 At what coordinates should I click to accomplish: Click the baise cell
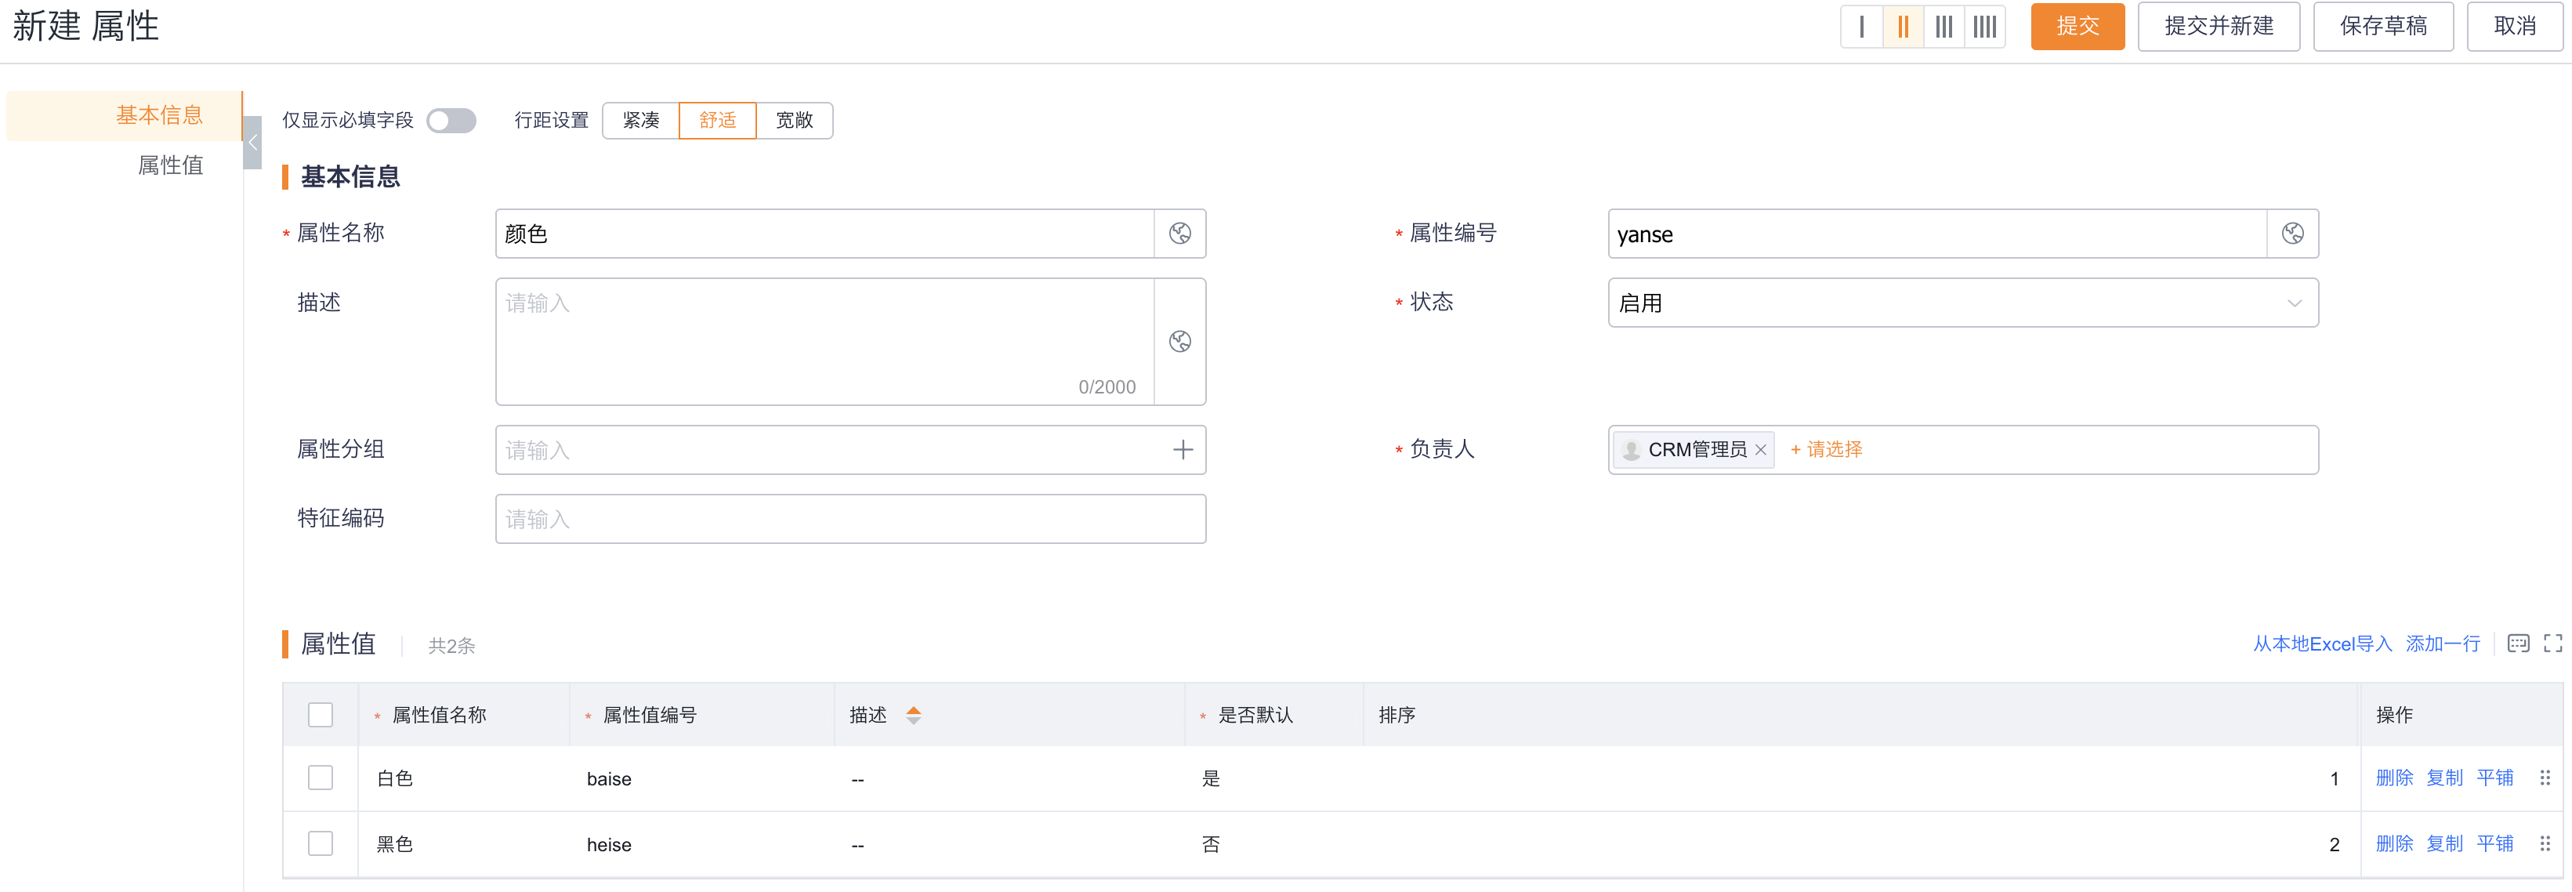pyautogui.click(x=703, y=779)
